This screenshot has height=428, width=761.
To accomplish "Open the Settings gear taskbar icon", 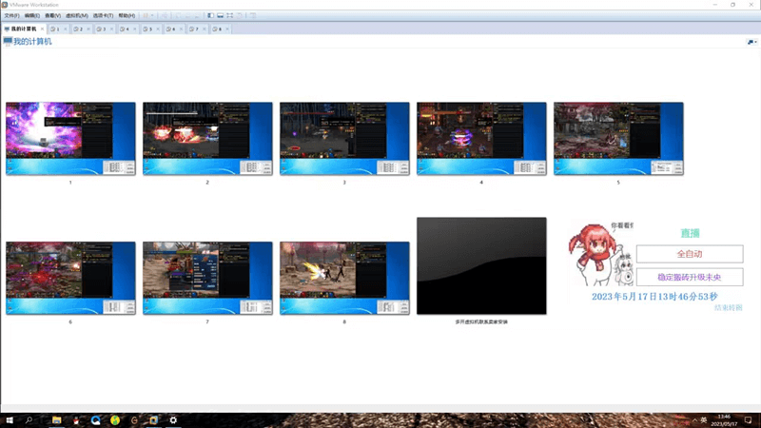I will tap(173, 420).
